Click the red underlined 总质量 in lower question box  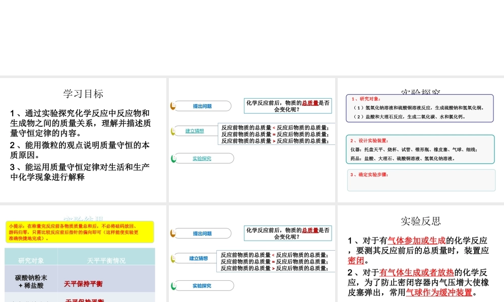310,230
